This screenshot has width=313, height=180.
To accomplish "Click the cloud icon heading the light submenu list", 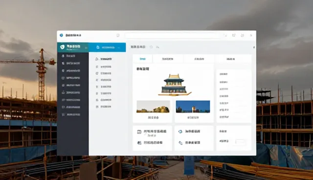I will pos(97,59).
